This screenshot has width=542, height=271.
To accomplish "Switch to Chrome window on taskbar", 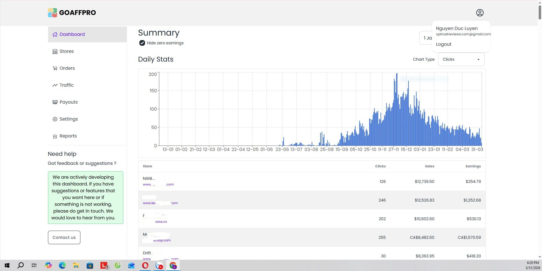I will (x=173, y=265).
